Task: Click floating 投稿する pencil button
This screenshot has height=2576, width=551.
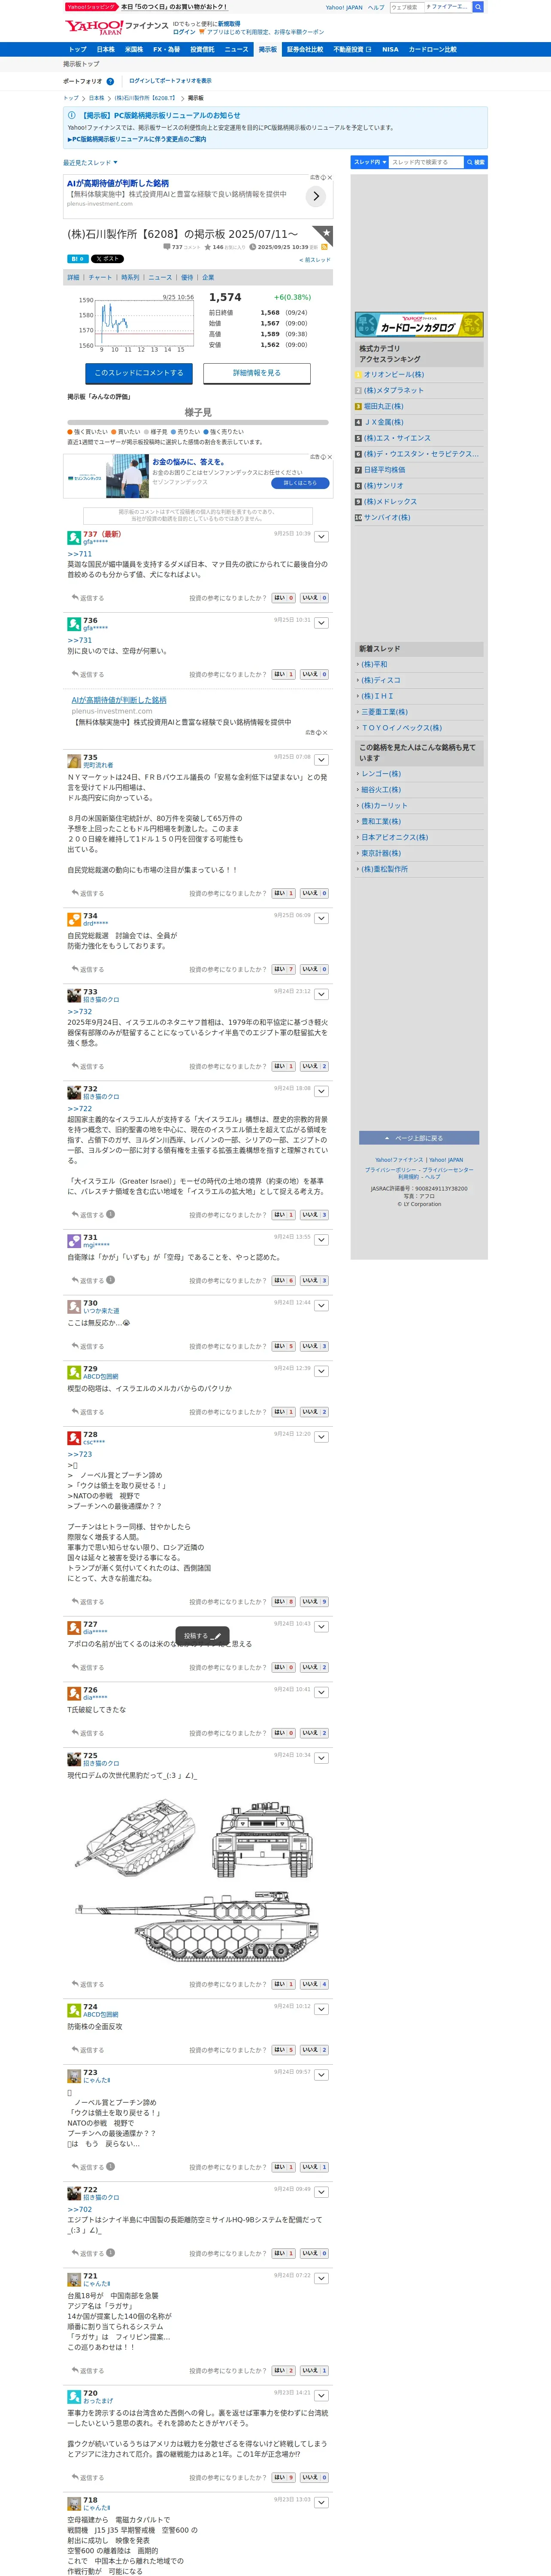Action: coord(202,1636)
